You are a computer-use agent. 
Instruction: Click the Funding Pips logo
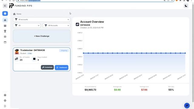click(x=21, y=6)
